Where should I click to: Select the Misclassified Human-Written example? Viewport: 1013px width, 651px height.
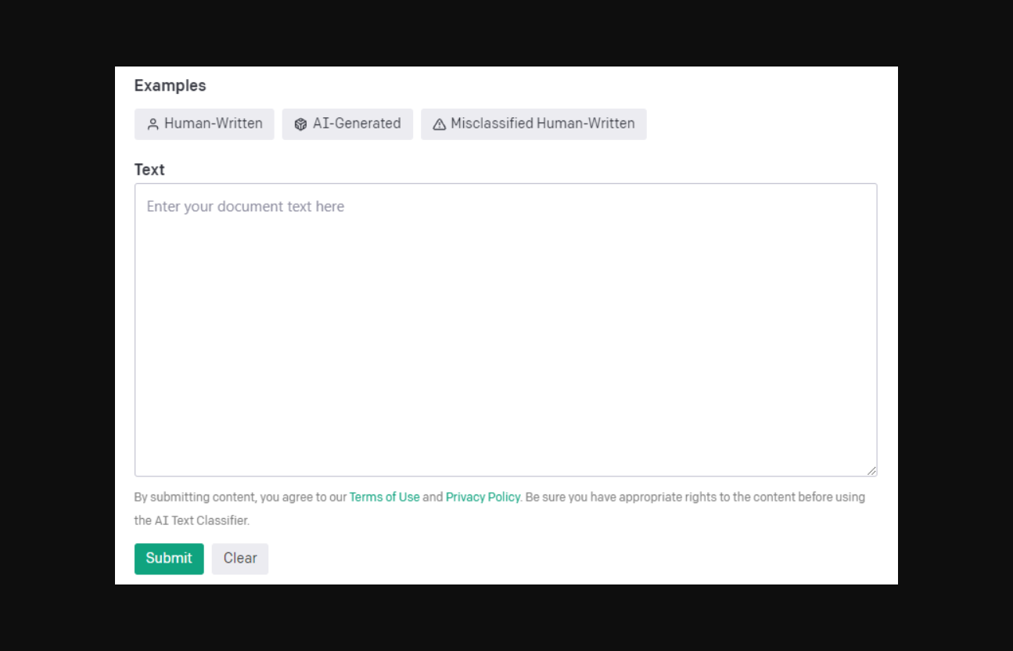[x=533, y=124]
